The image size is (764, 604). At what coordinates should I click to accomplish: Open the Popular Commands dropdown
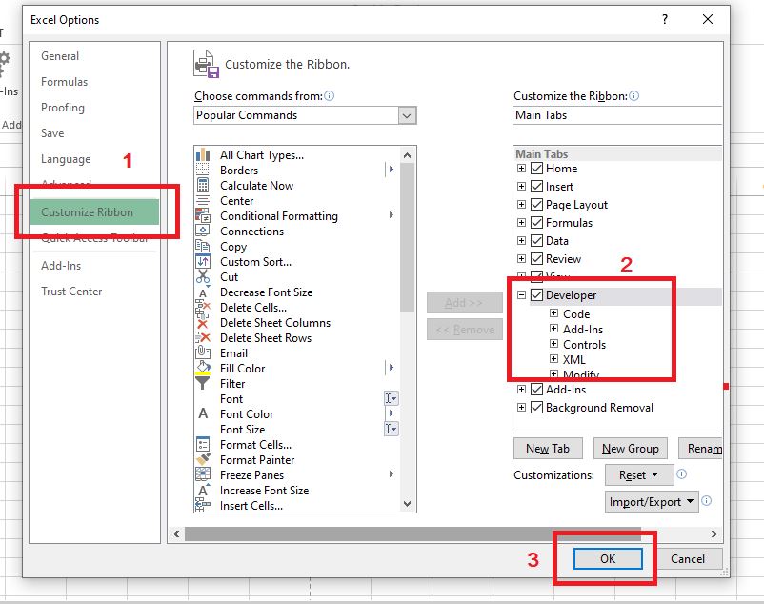407,115
